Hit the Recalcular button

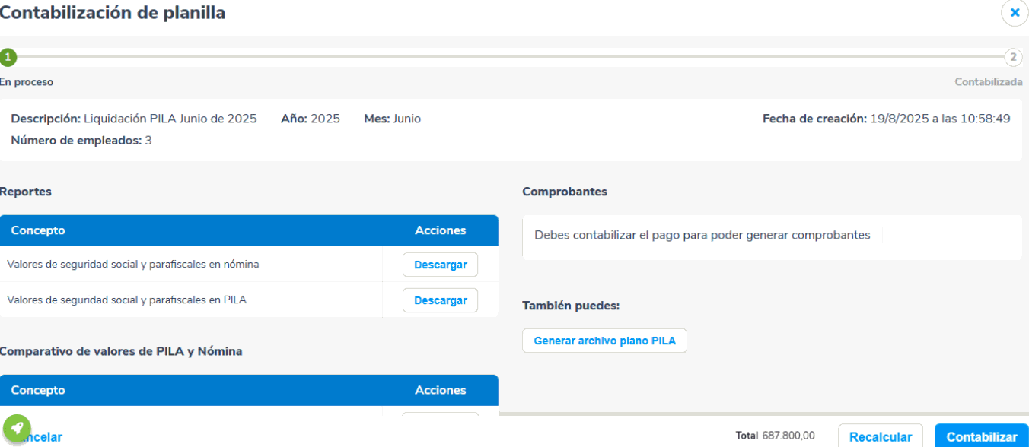(x=880, y=437)
